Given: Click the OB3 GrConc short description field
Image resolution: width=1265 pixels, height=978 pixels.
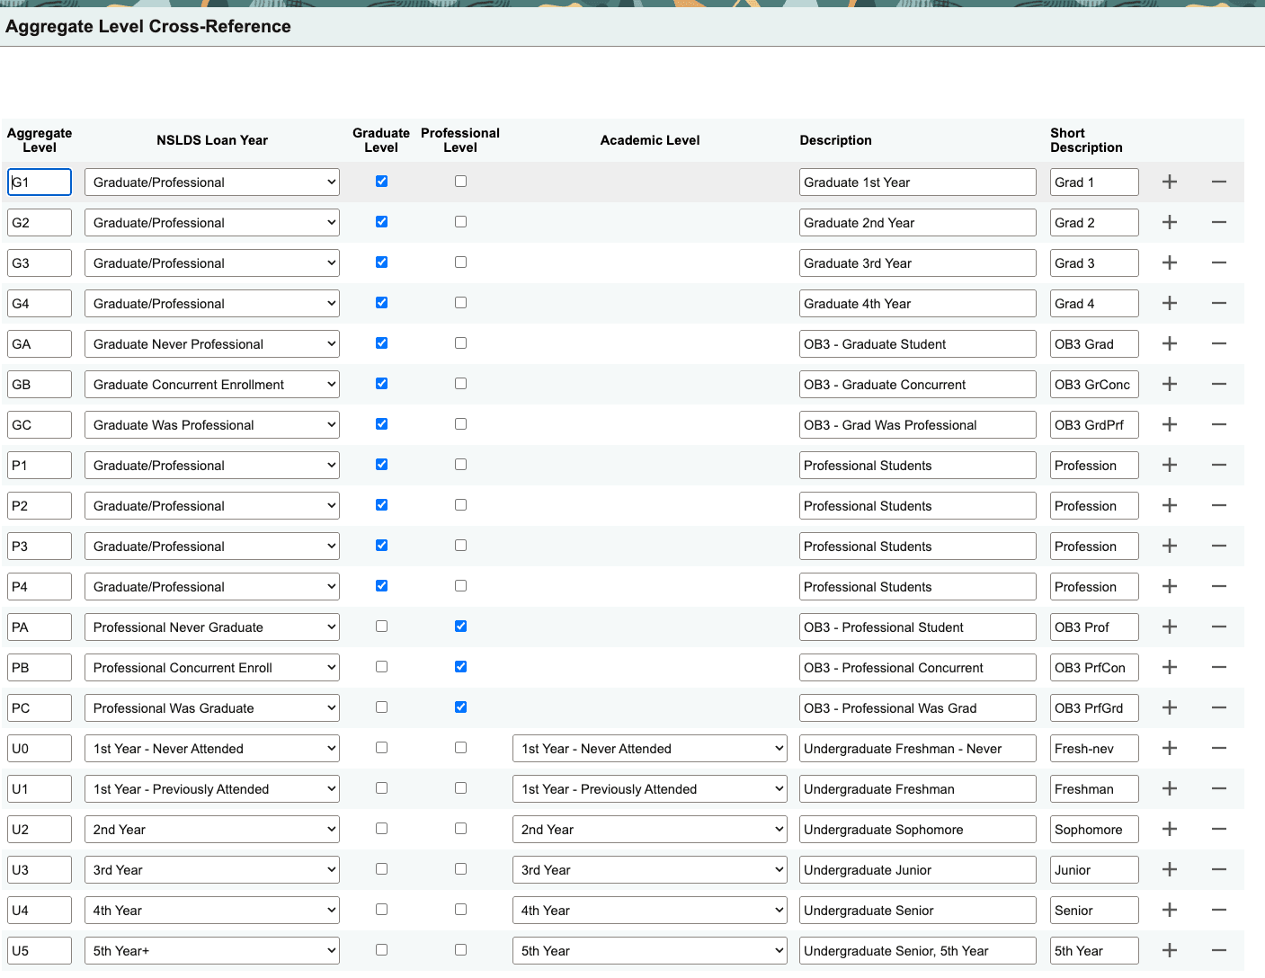Looking at the screenshot, I should 1094,384.
